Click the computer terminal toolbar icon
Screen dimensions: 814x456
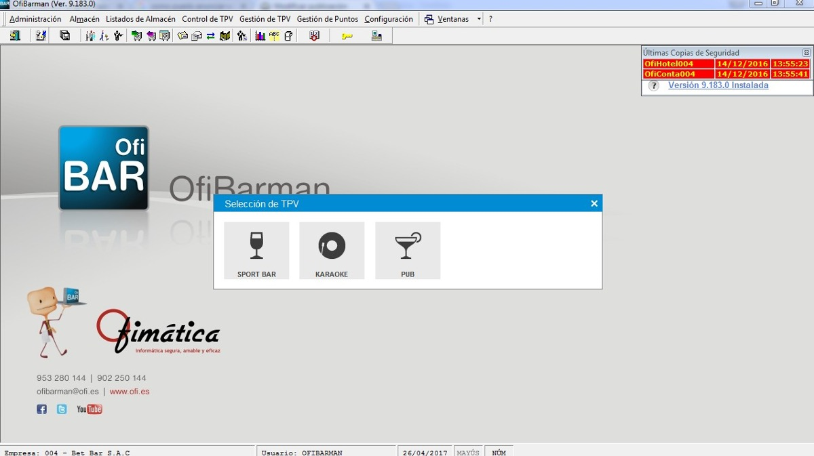(376, 36)
